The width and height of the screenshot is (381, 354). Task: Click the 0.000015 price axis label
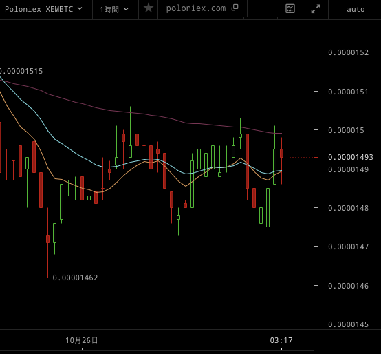click(x=346, y=130)
